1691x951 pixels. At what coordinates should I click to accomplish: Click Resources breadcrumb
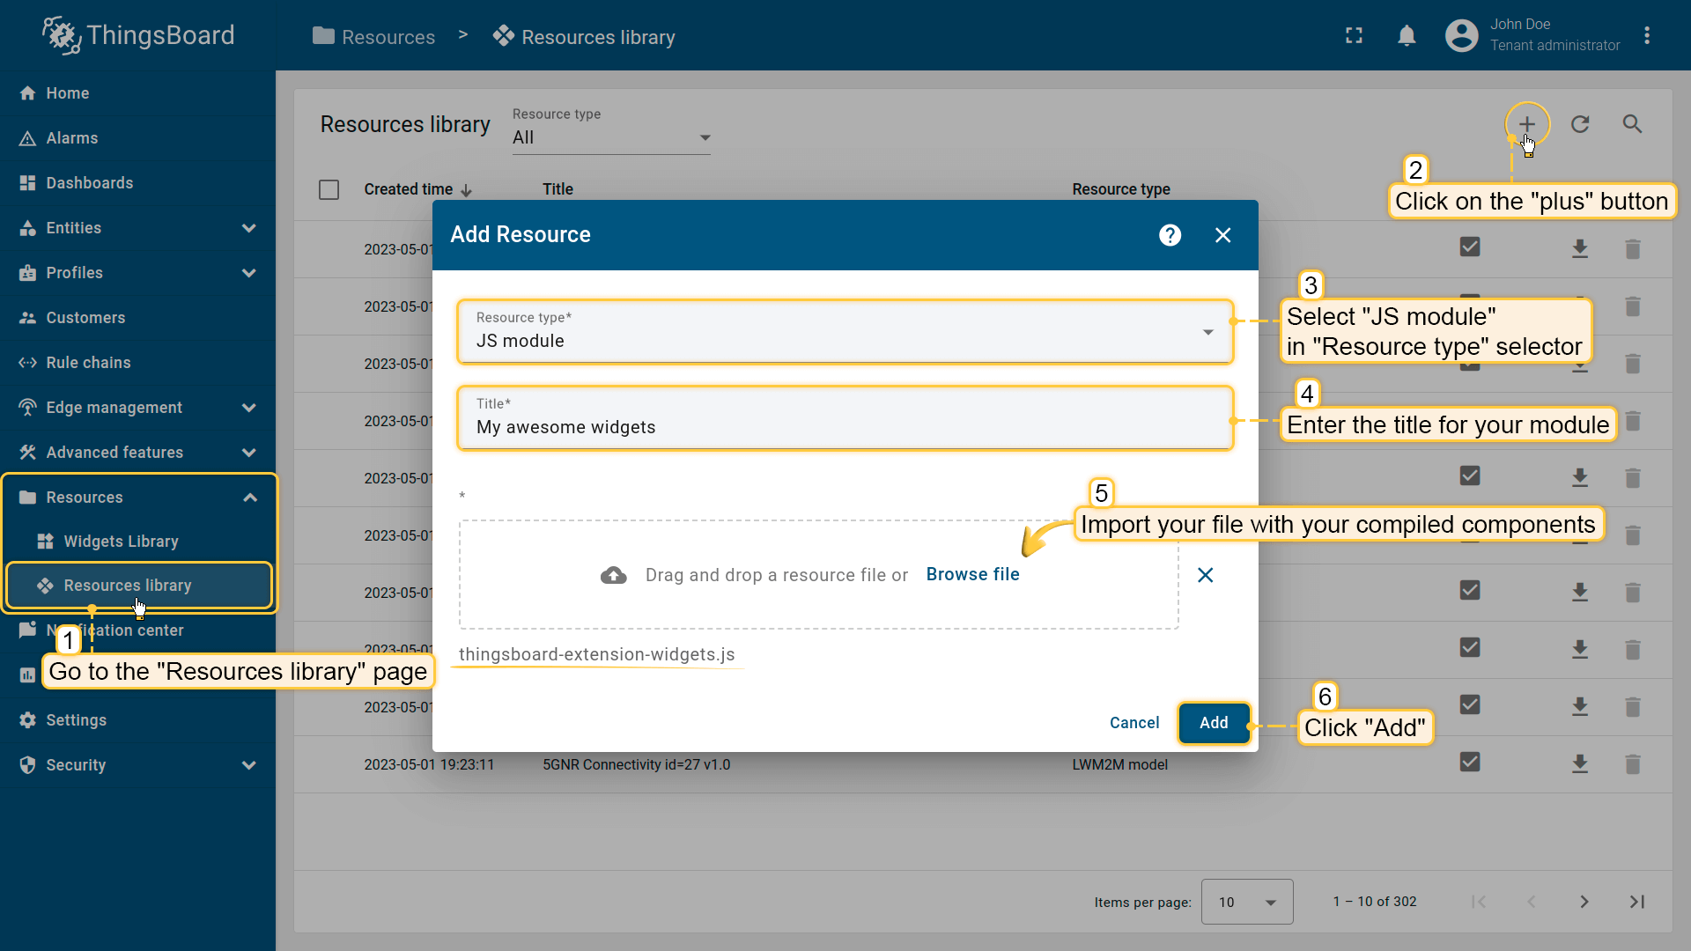[374, 37]
